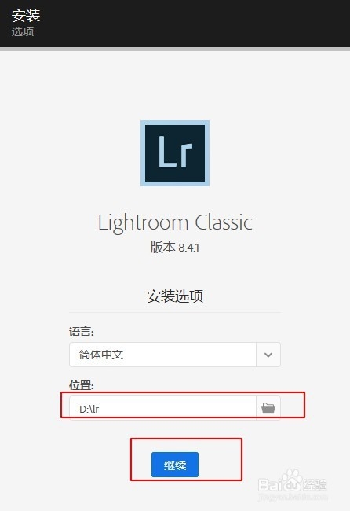Click the divider line below 安装选项
This screenshot has width=350, height=511.
pyautogui.click(x=175, y=312)
